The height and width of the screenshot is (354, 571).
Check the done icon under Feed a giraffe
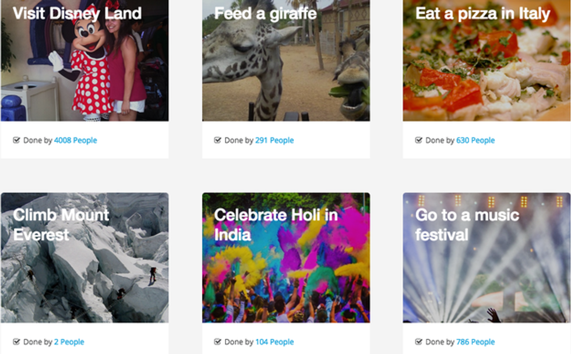click(217, 140)
